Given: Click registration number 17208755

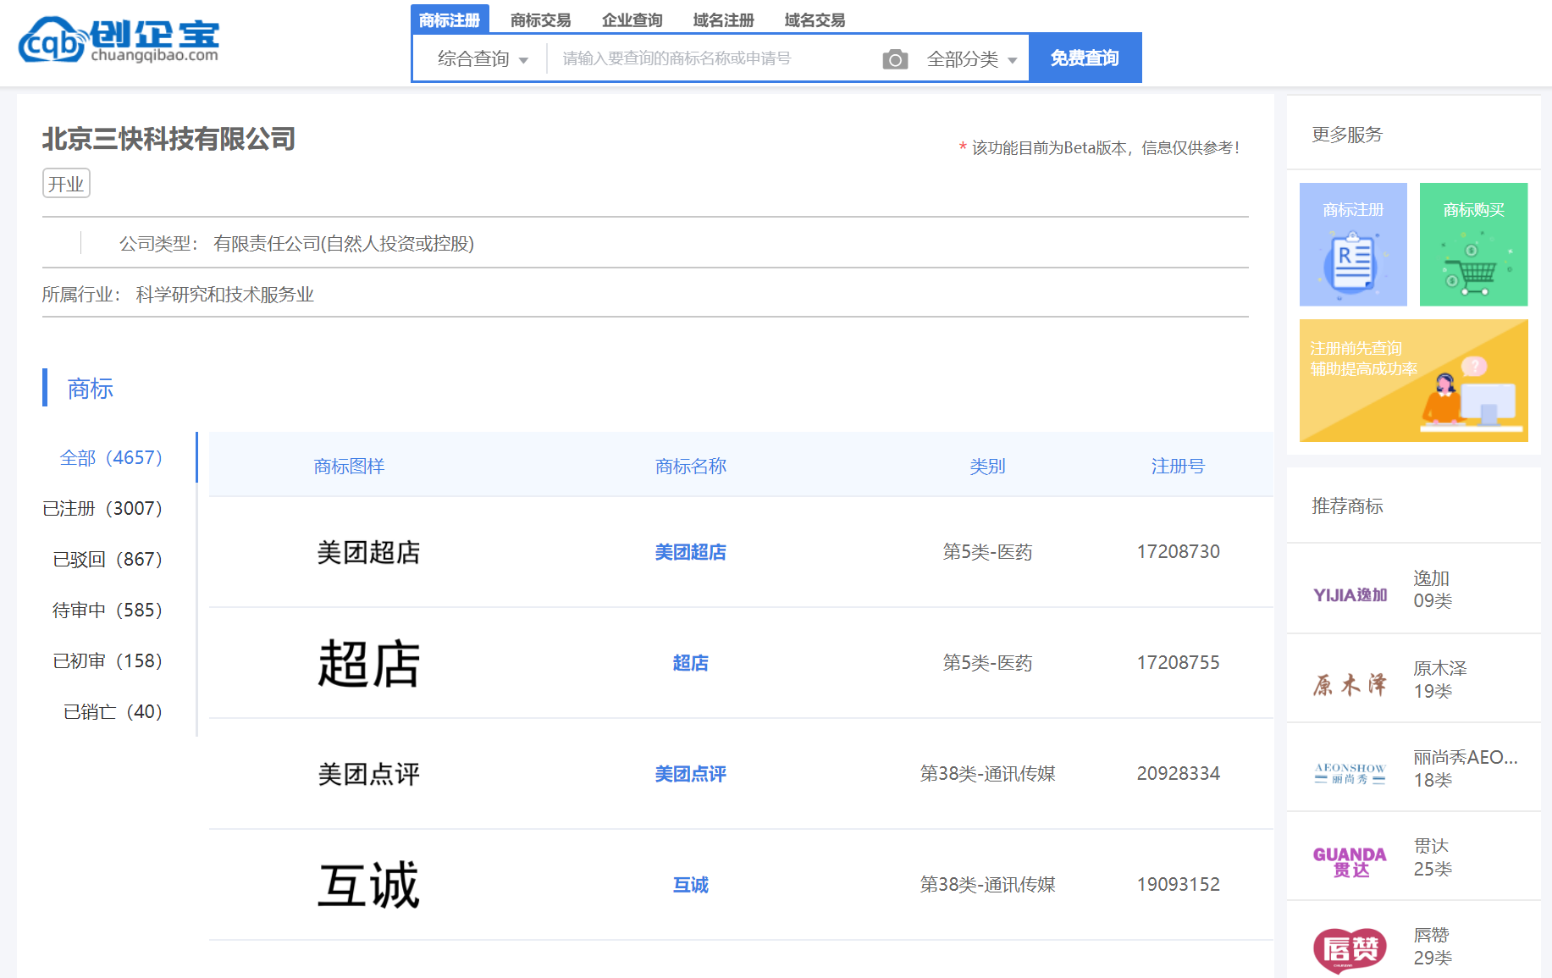Looking at the screenshot, I should coord(1178,663).
